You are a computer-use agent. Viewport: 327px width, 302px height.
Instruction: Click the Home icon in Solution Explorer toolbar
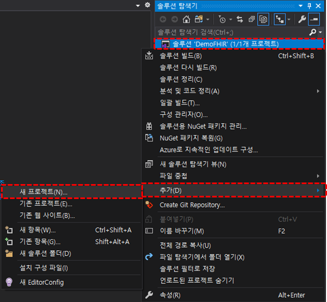click(186, 19)
